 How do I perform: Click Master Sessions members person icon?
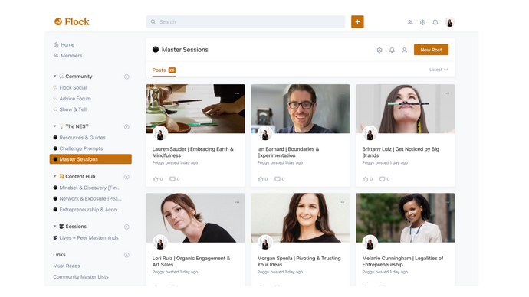(x=404, y=51)
